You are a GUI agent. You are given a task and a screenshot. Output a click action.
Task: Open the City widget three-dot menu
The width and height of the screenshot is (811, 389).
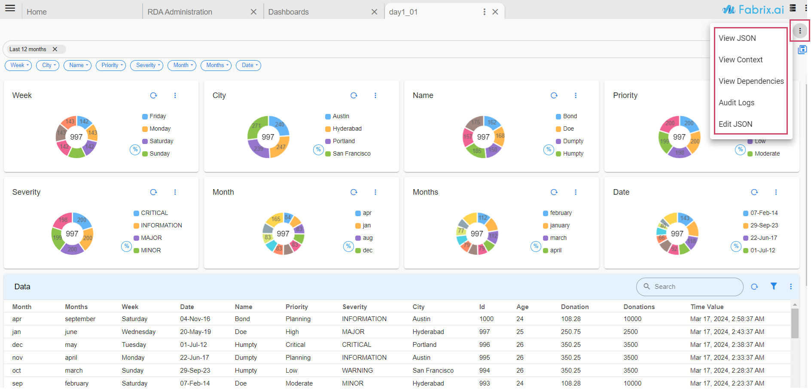[375, 95]
